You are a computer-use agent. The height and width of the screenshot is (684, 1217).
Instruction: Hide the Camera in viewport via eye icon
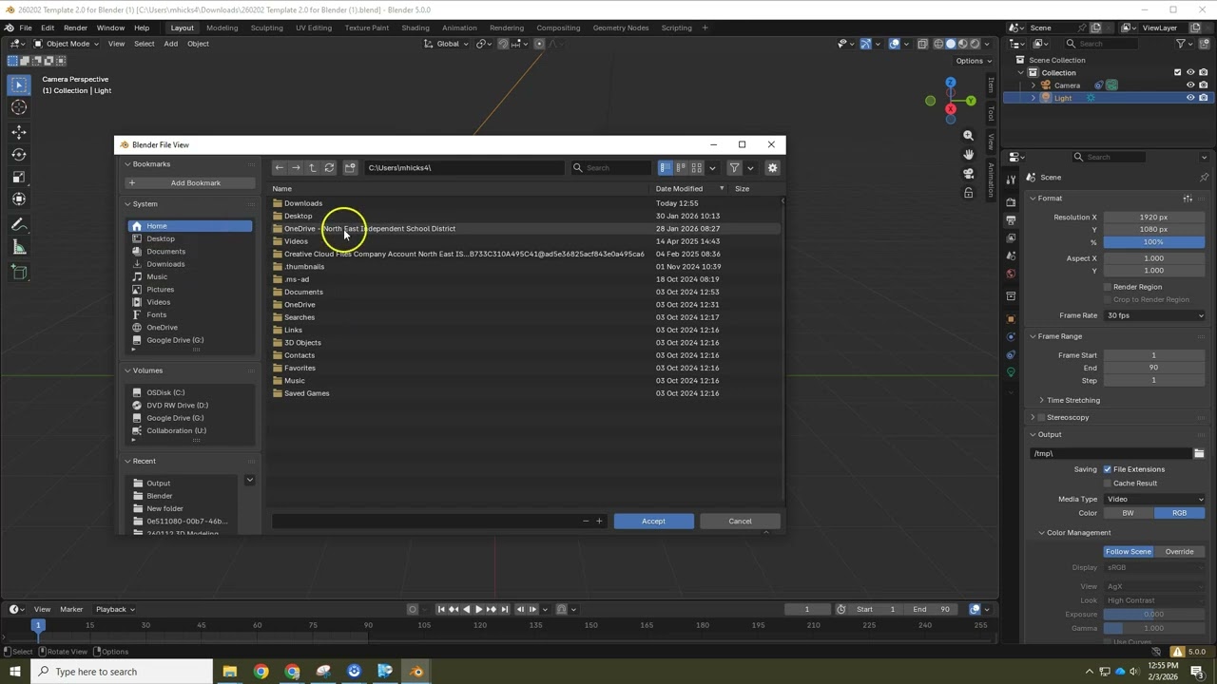(x=1190, y=85)
